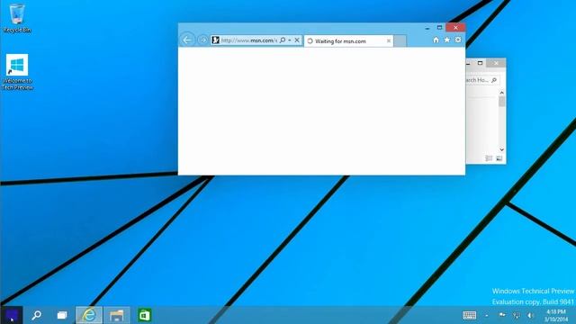
Task: Open Action Center flag tray icon
Action: click(x=502, y=315)
